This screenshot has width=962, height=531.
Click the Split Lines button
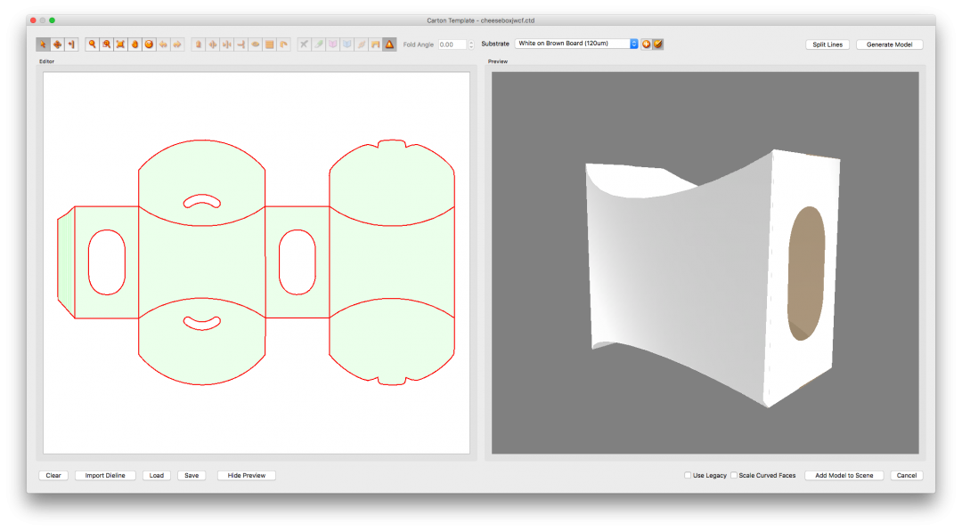point(827,44)
